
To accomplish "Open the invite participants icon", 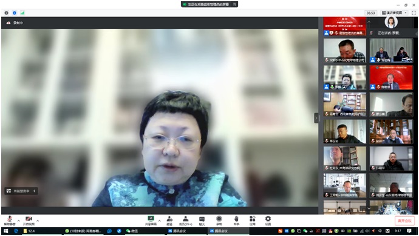I will [169, 220].
